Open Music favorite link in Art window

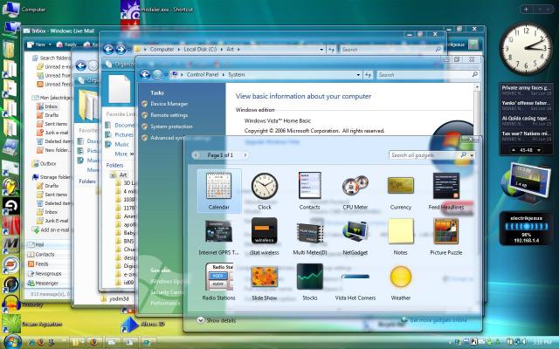[118, 144]
